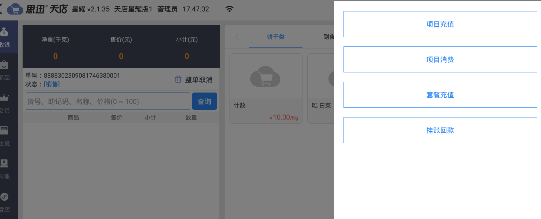Select the 项目充值 button
Screen dimensions: 541x219
coord(440,24)
